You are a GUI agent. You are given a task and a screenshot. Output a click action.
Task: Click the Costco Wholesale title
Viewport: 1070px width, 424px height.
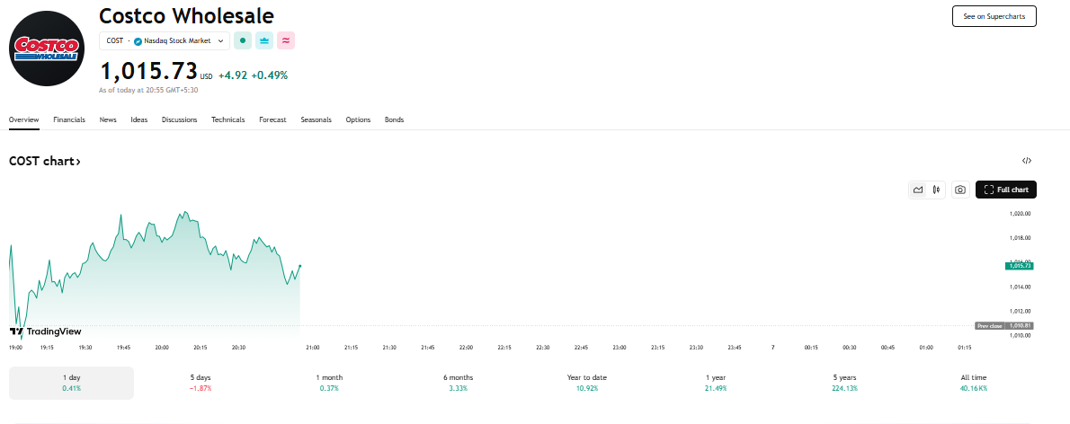186,15
